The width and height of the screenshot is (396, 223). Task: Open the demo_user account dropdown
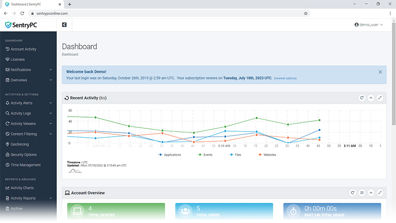(369, 25)
